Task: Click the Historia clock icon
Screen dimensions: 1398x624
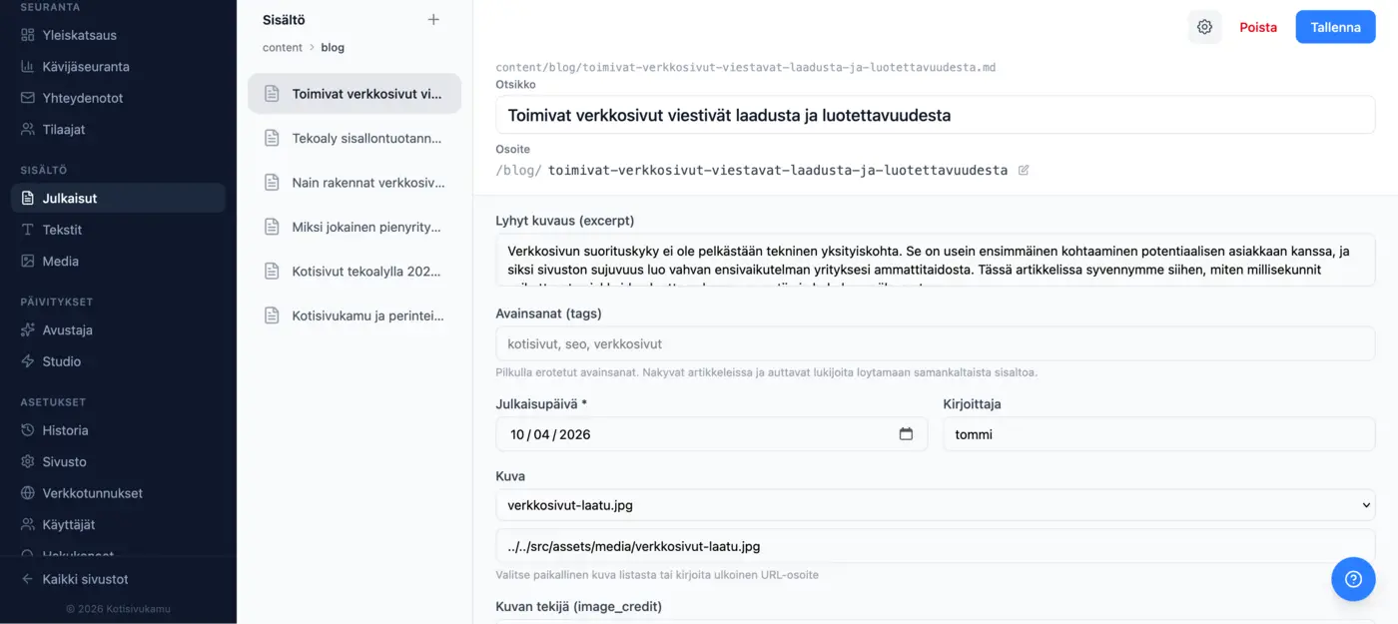Action: coord(28,430)
